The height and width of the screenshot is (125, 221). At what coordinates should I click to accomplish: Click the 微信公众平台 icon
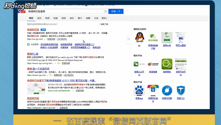click(x=139, y=64)
